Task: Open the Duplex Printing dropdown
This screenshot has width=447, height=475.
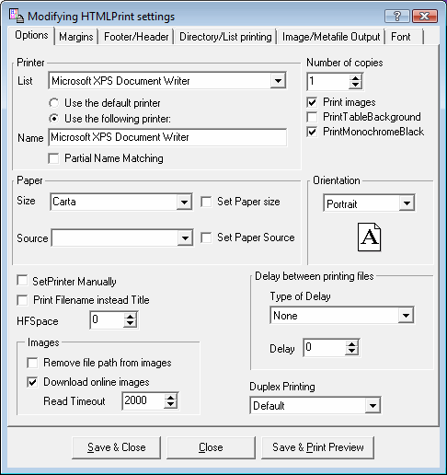Action: point(372,406)
